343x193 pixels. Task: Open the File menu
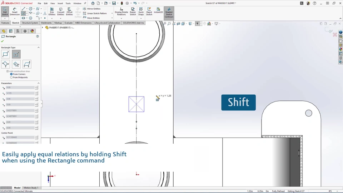[x=39, y=3]
